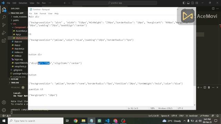Click Spaces: 4 indentation status item
221x124 pixels.
click(x=165, y=116)
